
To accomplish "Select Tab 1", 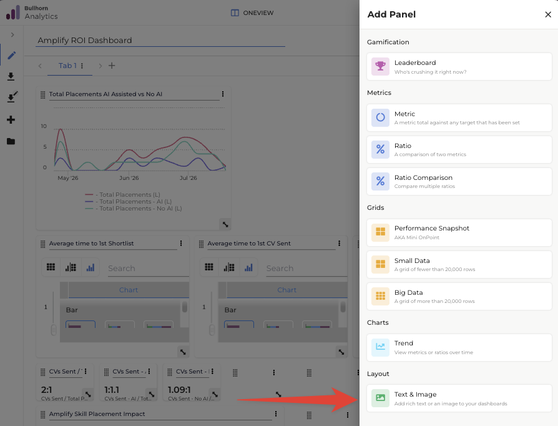I will point(67,66).
